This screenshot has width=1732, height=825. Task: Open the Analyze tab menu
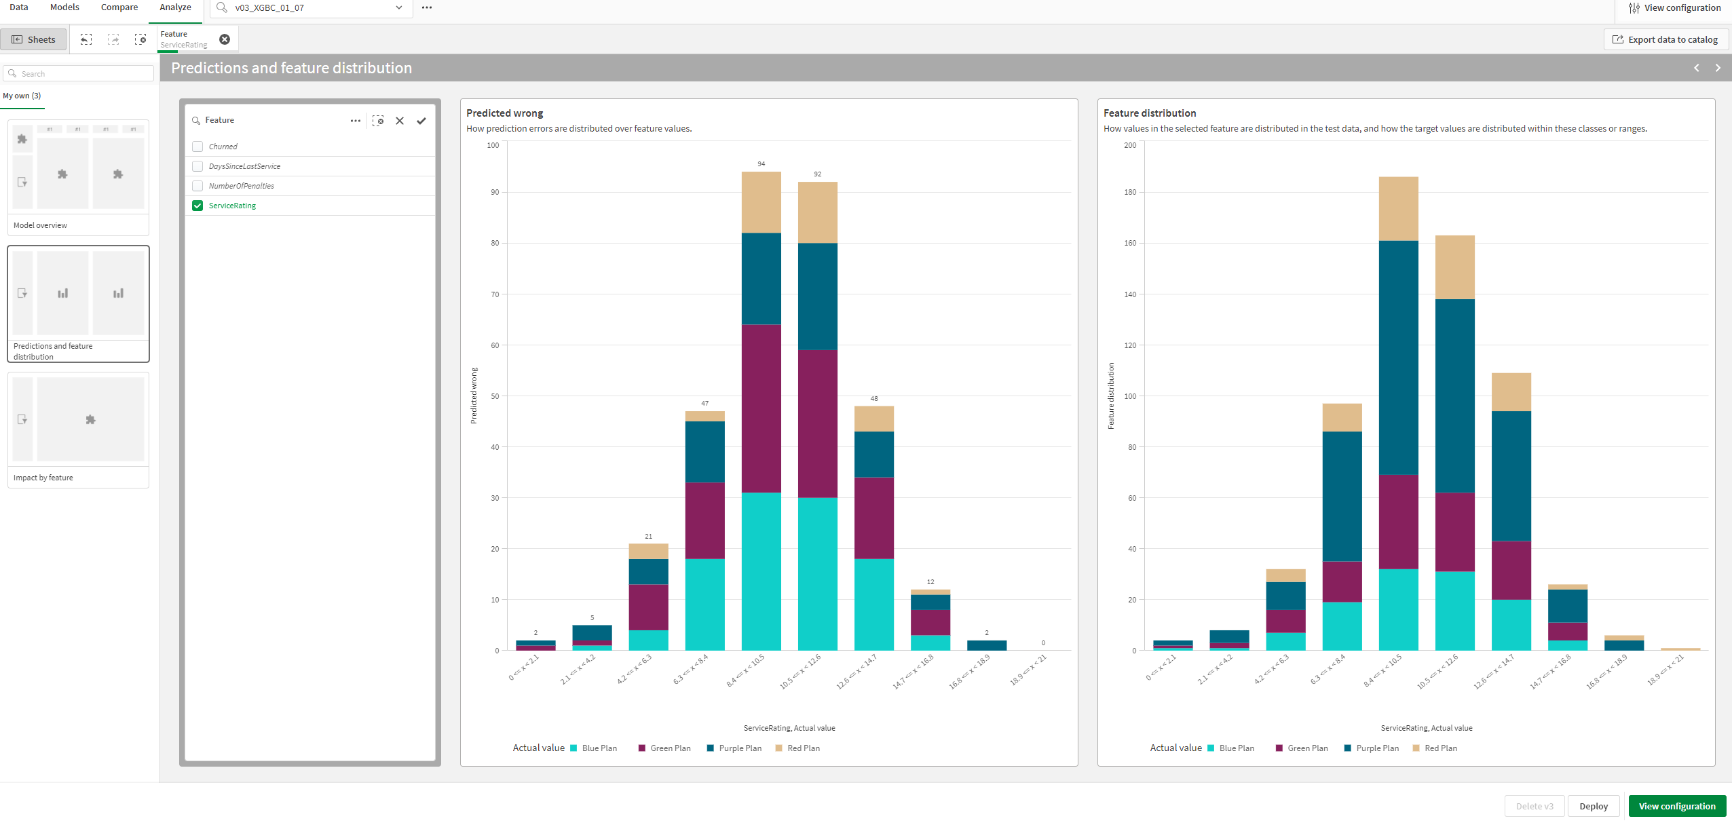pos(174,9)
